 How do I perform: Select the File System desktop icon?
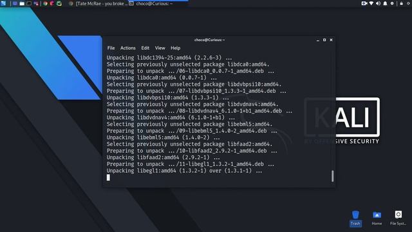coord(398,218)
